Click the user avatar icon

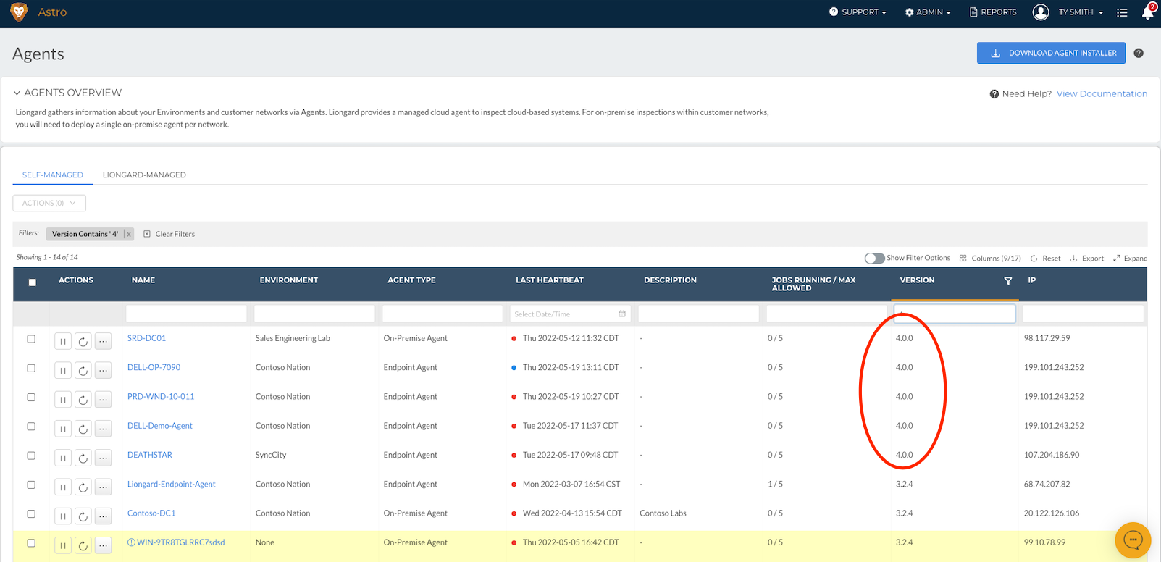point(1041,12)
